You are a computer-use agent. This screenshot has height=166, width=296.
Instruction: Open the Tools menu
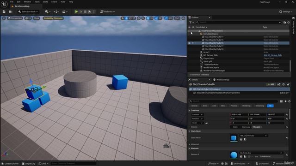pyautogui.click(x=37, y=2)
